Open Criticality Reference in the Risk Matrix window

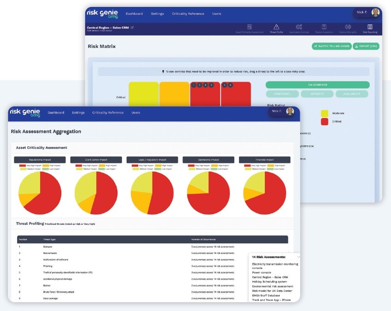click(x=188, y=14)
